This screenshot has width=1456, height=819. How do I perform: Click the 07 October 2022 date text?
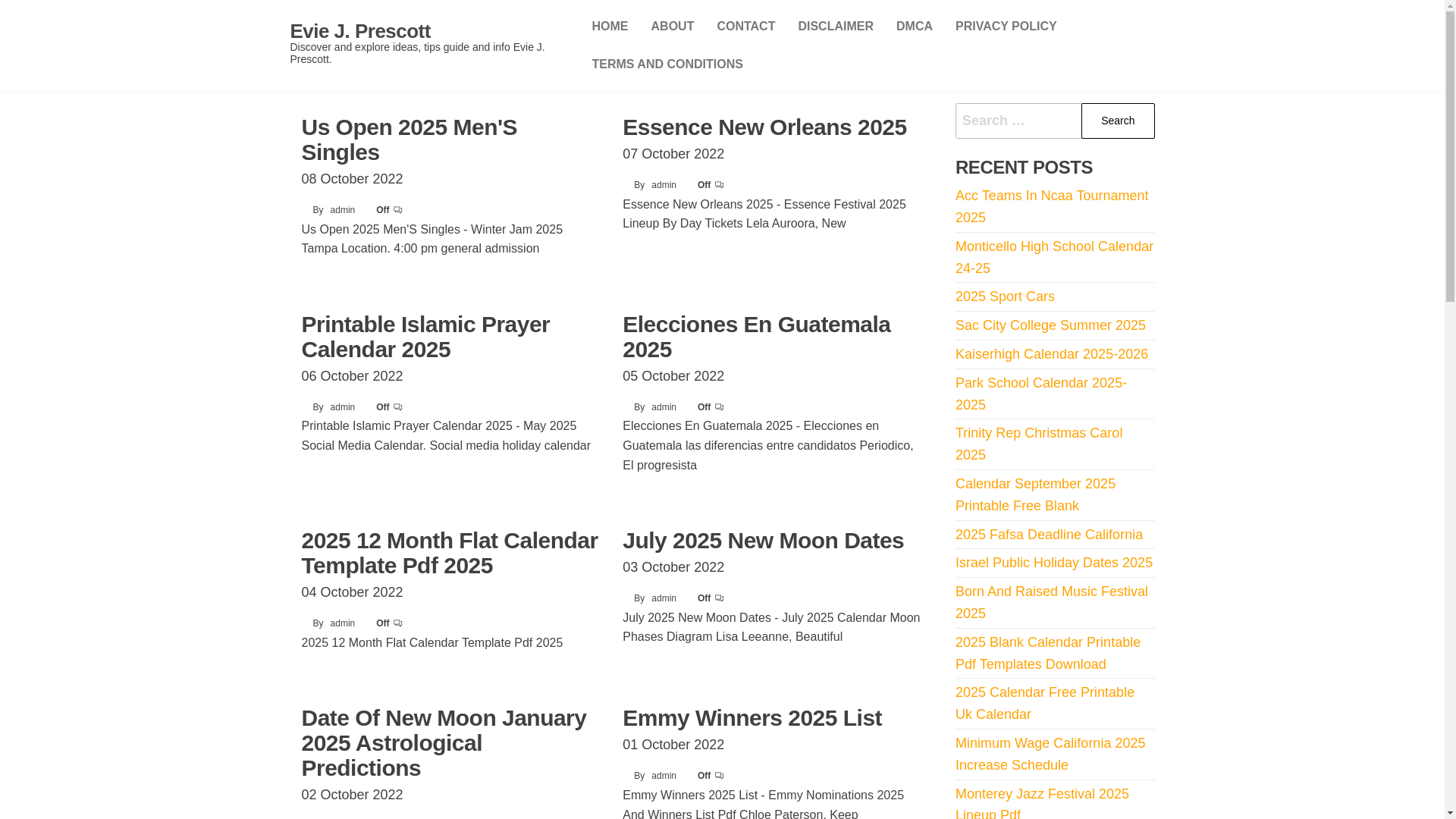point(673,154)
